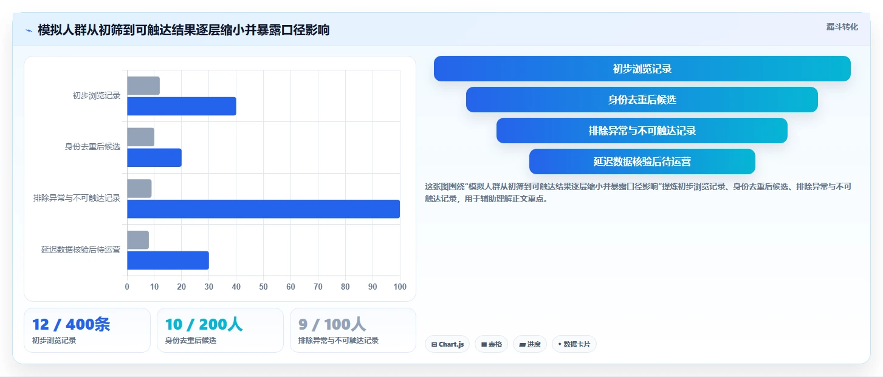883x377 pixels.
Task: Click the blue bar for 初步浏览记录
Action: coord(182,106)
